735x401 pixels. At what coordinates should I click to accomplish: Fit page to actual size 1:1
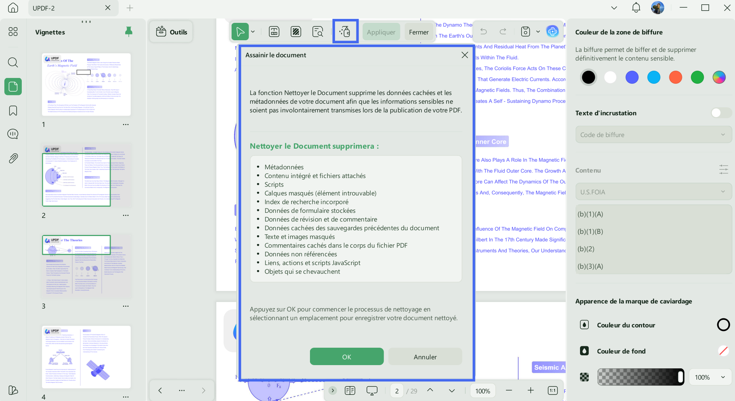[x=552, y=390]
